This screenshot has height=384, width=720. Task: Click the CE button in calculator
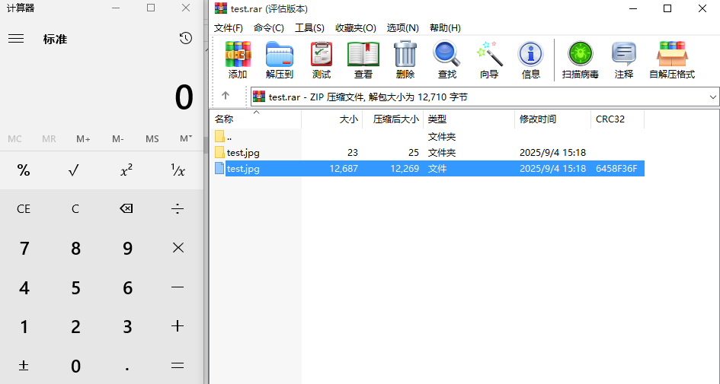24,209
